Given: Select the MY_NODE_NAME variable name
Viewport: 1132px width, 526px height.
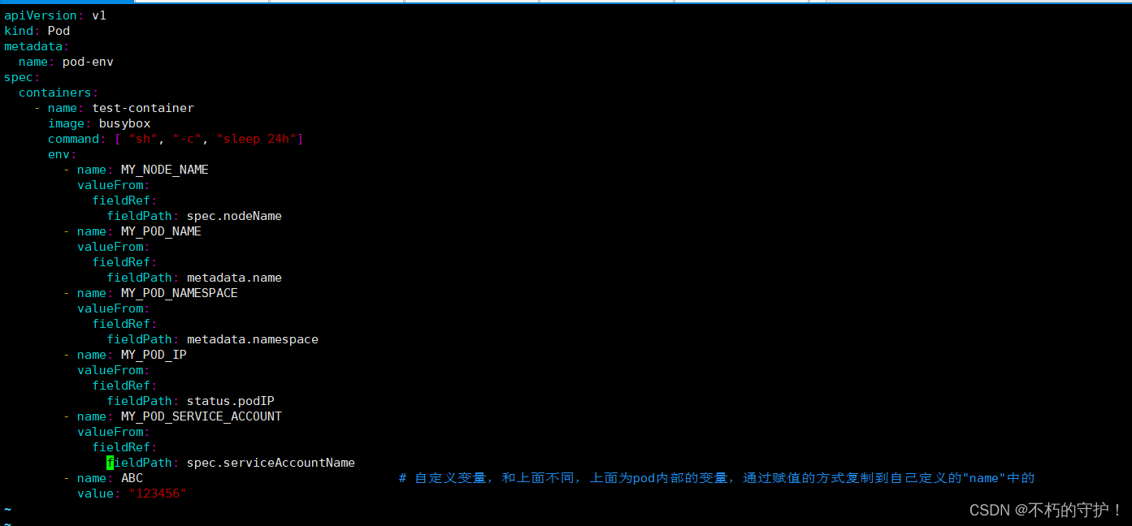Looking at the screenshot, I should coord(165,170).
